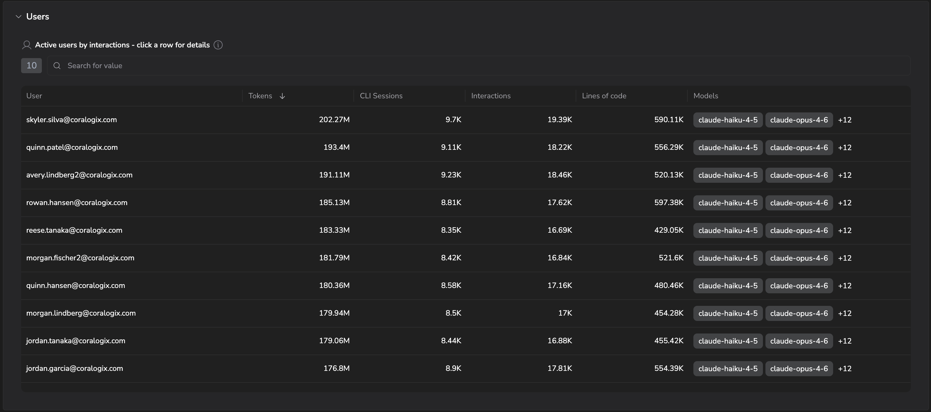The height and width of the screenshot is (412, 931).
Task: Click the 521.6K lines of code value
Action: tap(671, 258)
